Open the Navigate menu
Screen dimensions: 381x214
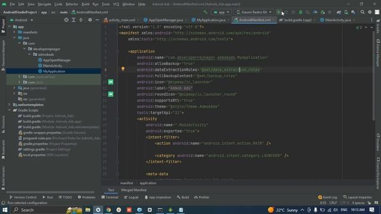click(45, 4)
